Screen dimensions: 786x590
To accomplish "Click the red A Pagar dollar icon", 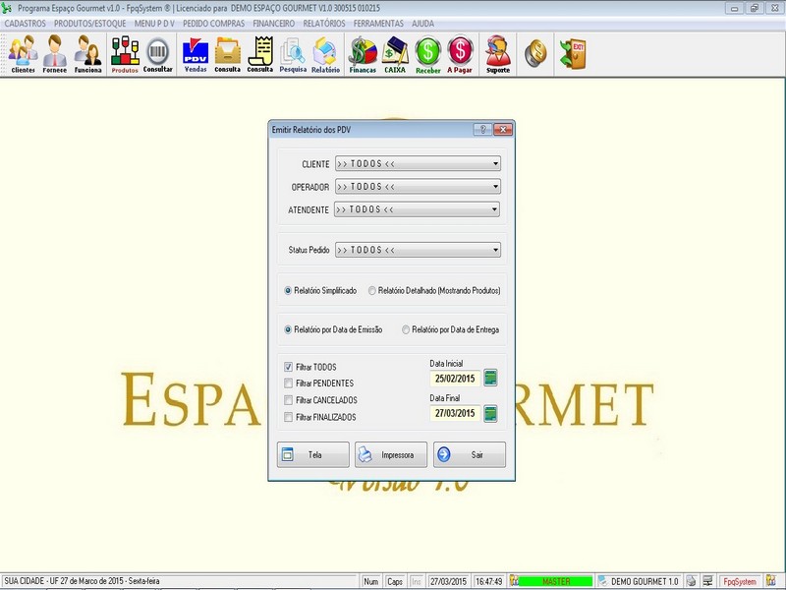I will [460, 54].
